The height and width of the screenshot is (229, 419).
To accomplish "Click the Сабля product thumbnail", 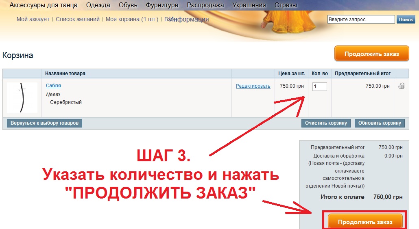I will pos(22,98).
